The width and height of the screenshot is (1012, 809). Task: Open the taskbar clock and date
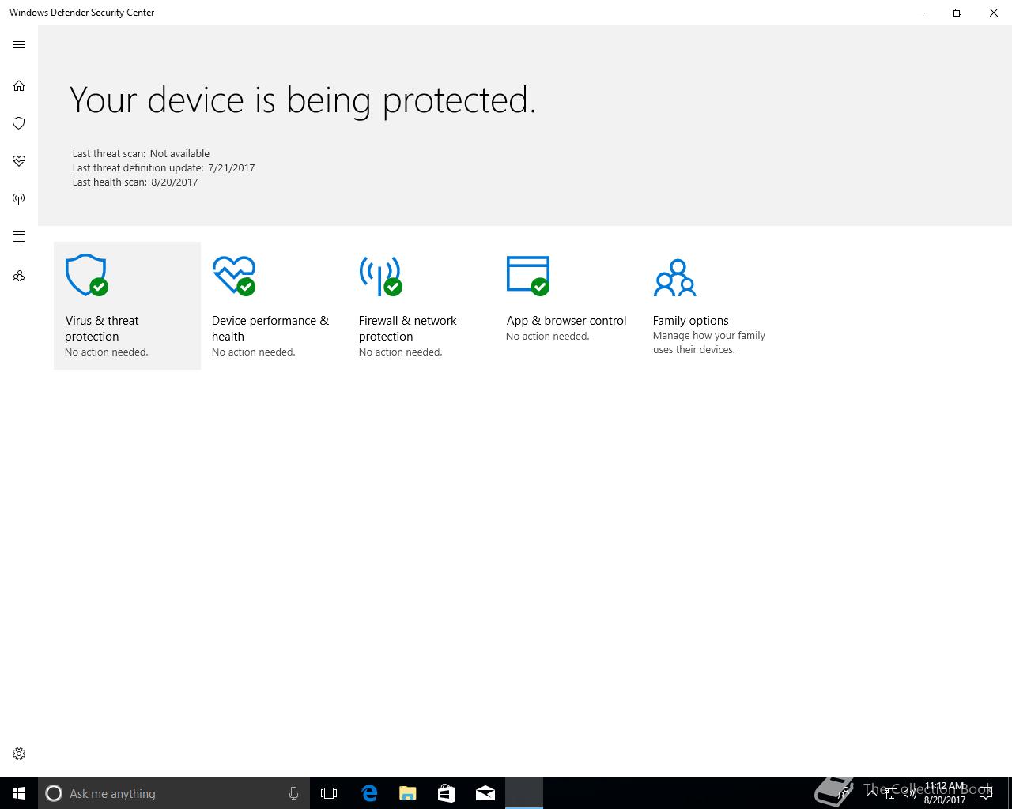click(945, 793)
